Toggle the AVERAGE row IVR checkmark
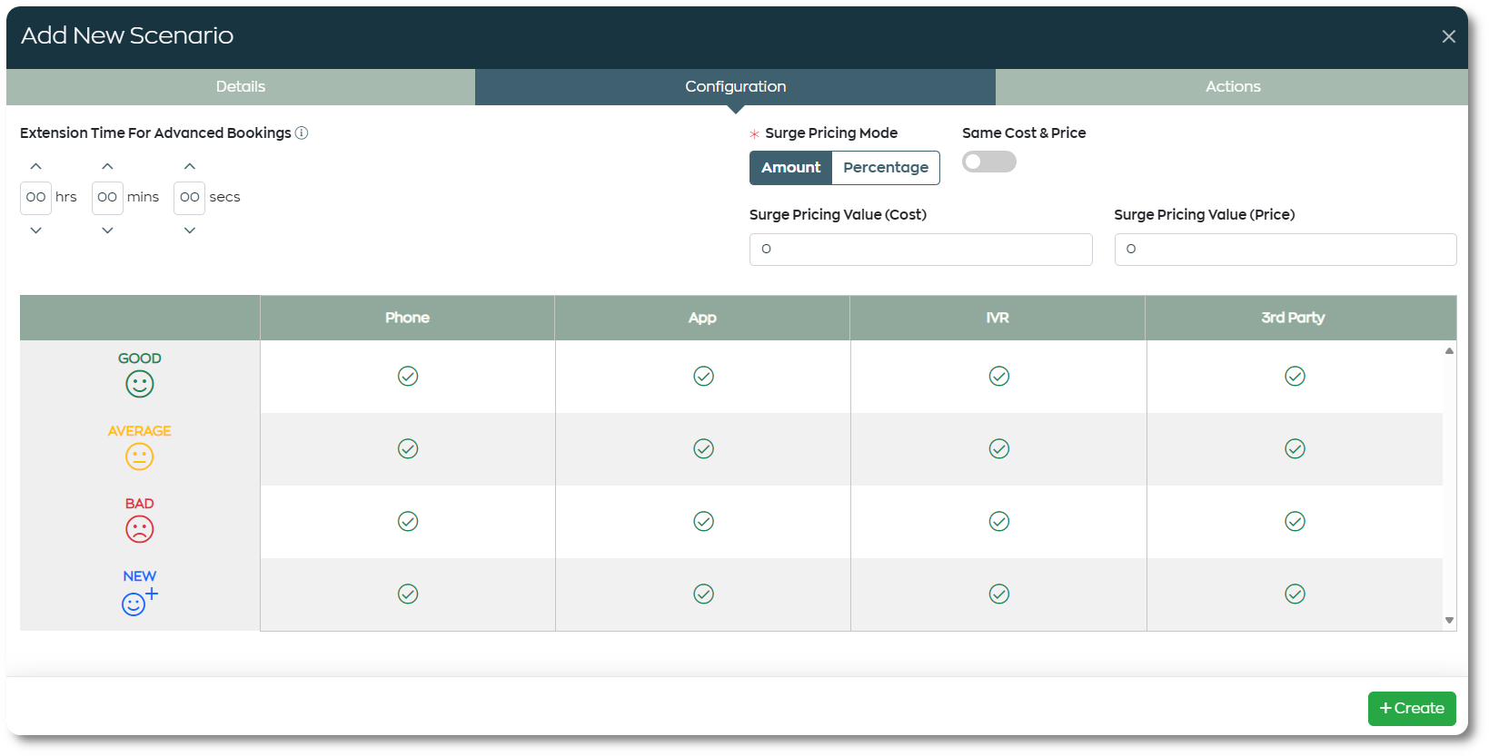Screen dimensions: 1489x756 tap(999, 448)
